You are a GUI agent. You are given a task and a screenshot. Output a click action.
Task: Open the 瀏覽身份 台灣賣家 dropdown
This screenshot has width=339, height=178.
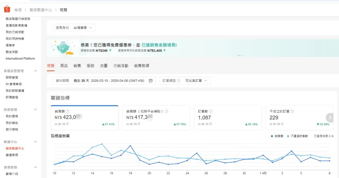[74, 28]
